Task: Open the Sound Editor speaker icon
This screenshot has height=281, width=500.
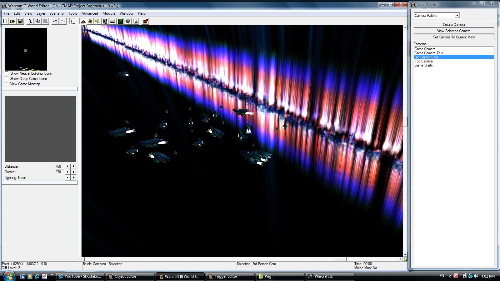Action: [98, 21]
